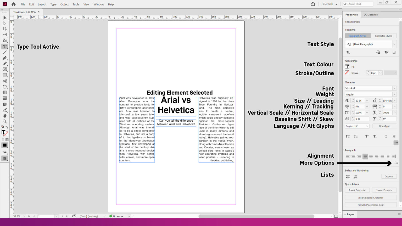Select the Type tool in the toolbar
Screen dimensions: 402x226
coord(4,46)
